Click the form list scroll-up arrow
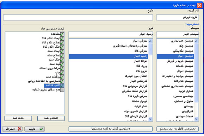204x136 pixels. point(150,41)
